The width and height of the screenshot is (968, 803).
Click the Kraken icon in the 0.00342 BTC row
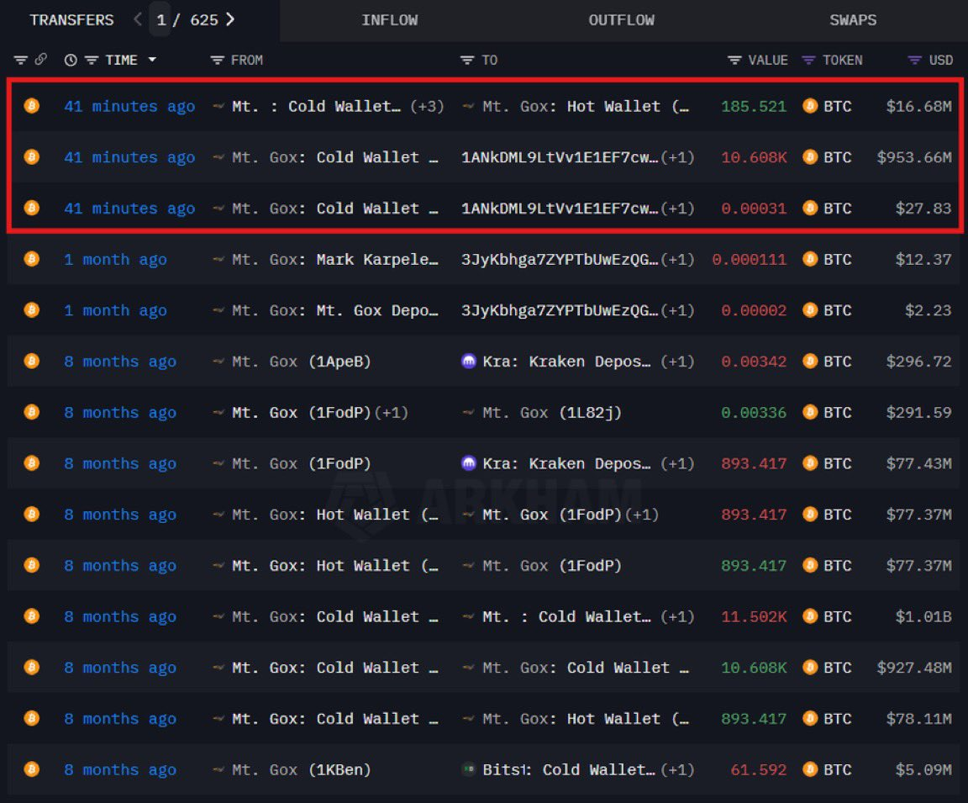[469, 362]
